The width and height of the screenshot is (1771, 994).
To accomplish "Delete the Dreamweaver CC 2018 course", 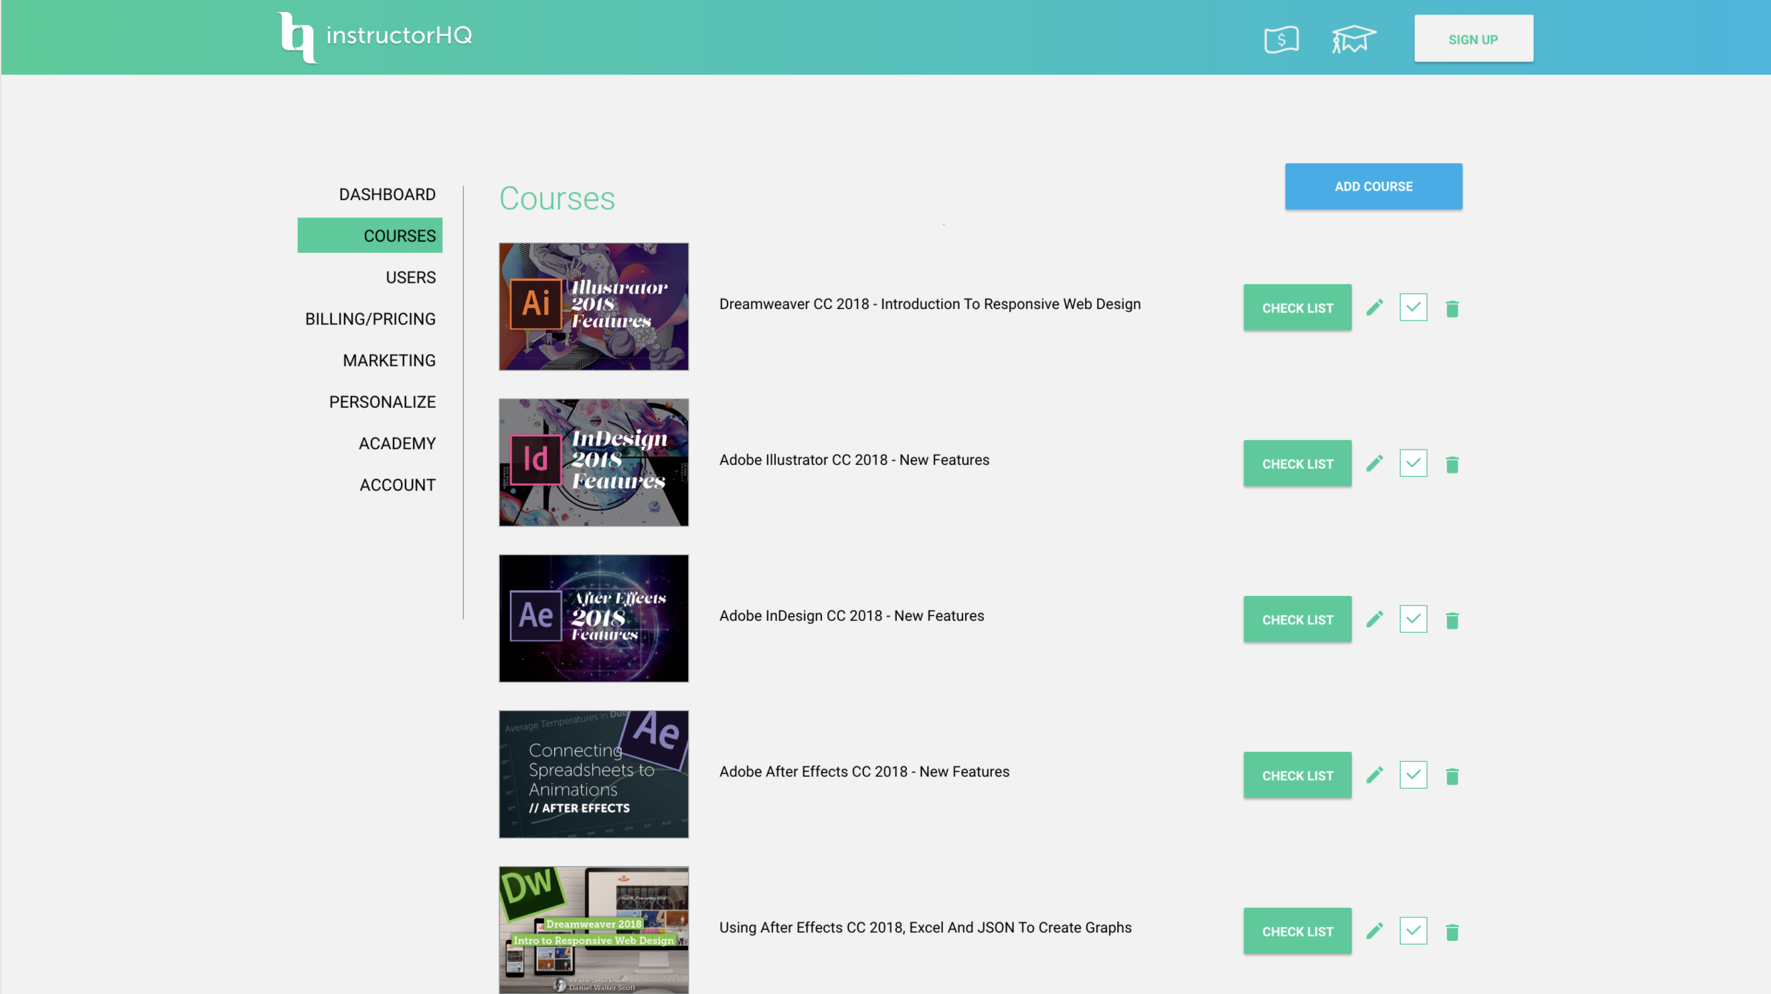I will [x=1452, y=308].
